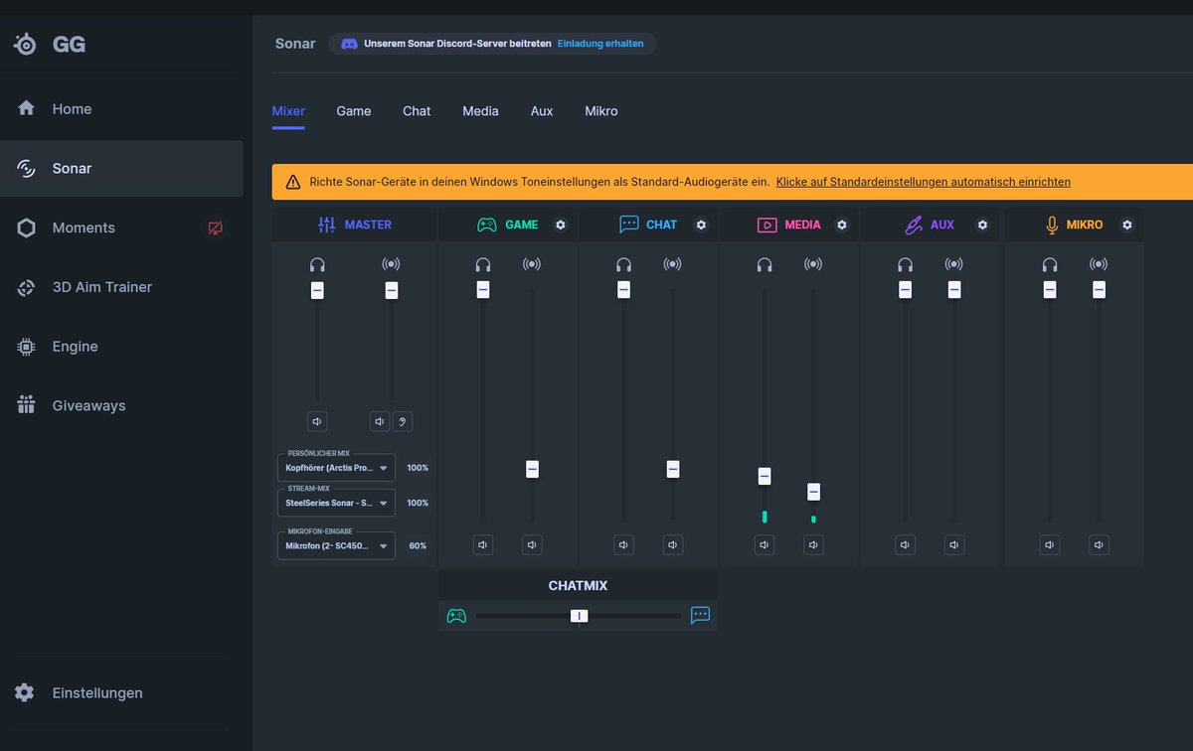The height and width of the screenshot is (751, 1193).
Task: Click the GAME controller header icon
Action: 487,225
